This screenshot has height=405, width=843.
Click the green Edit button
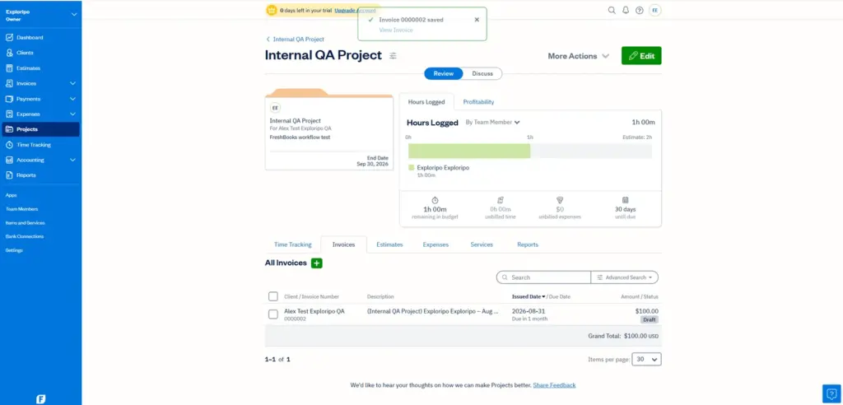tap(641, 56)
